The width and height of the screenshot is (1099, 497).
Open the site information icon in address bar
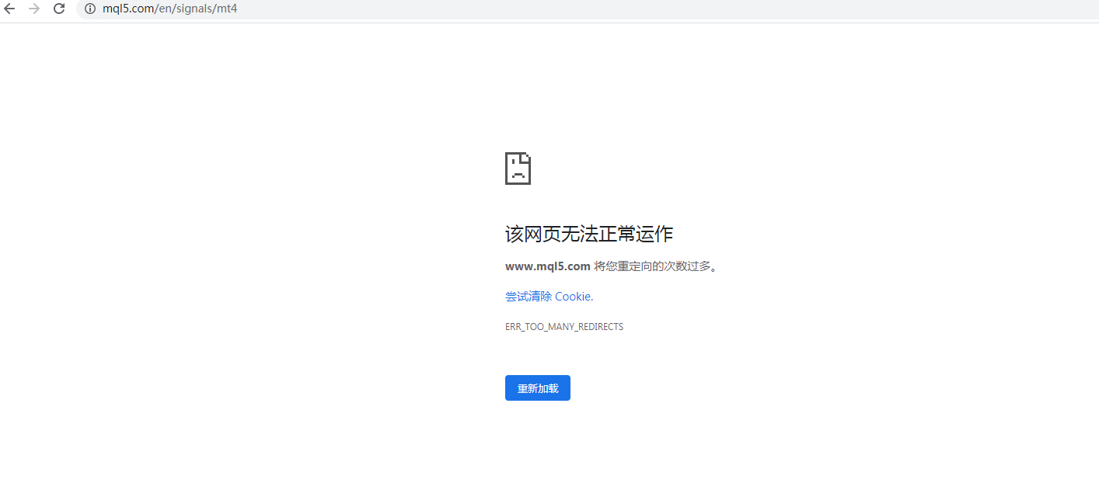click(x=90, y=9)
